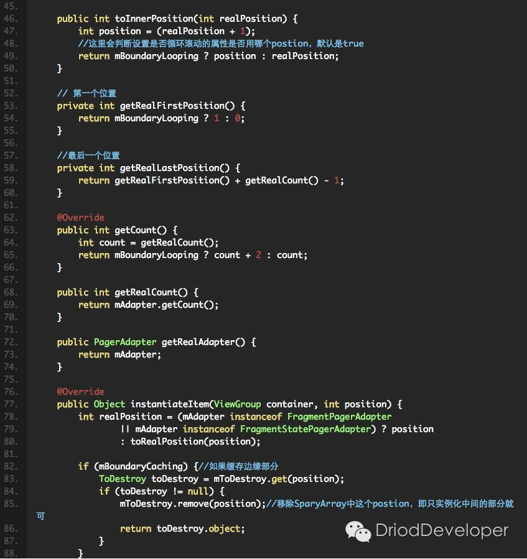This screenshot has height=559, width=527.
Task: Click getRealCount in its declaration on line 68
Action: point(146,292)
